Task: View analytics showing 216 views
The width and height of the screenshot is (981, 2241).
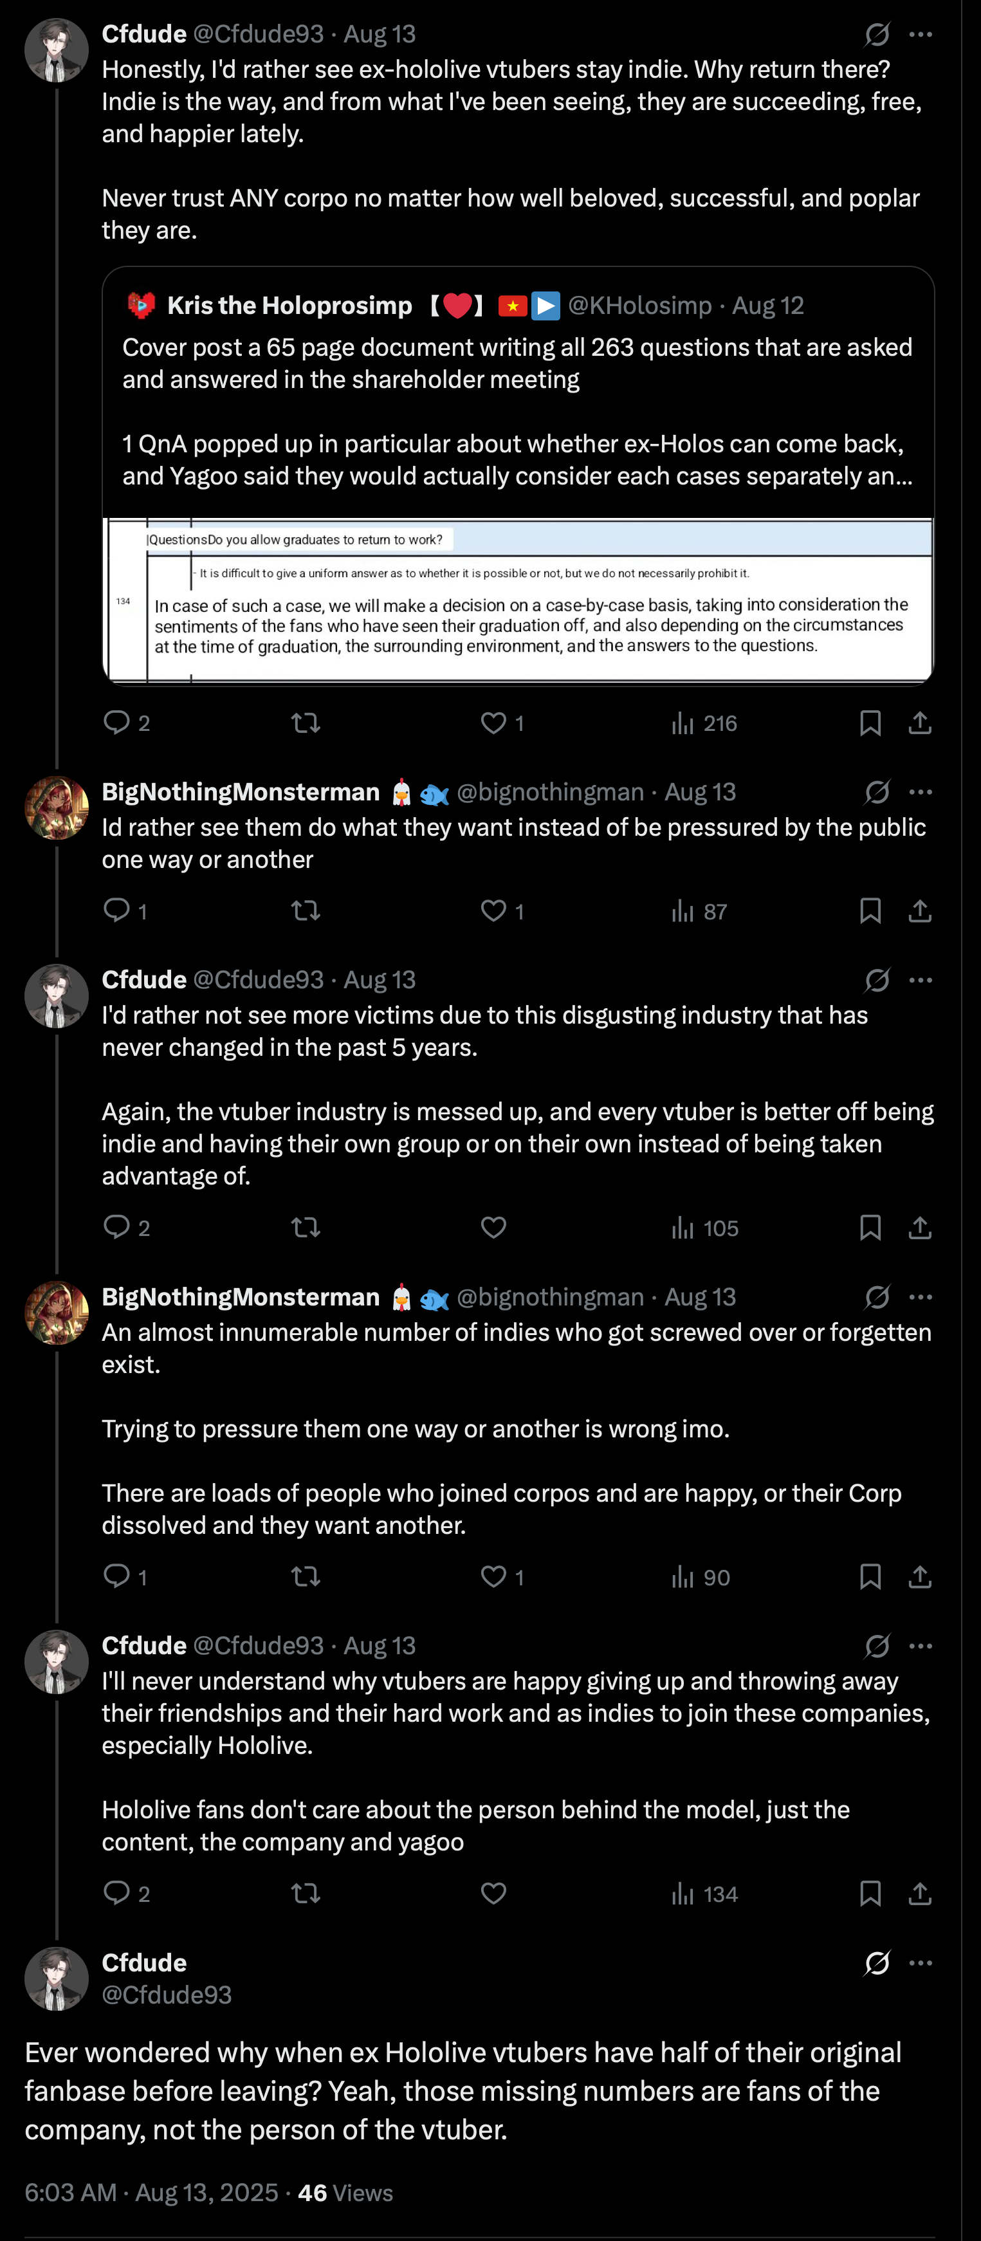Action: tap(704, 723)
